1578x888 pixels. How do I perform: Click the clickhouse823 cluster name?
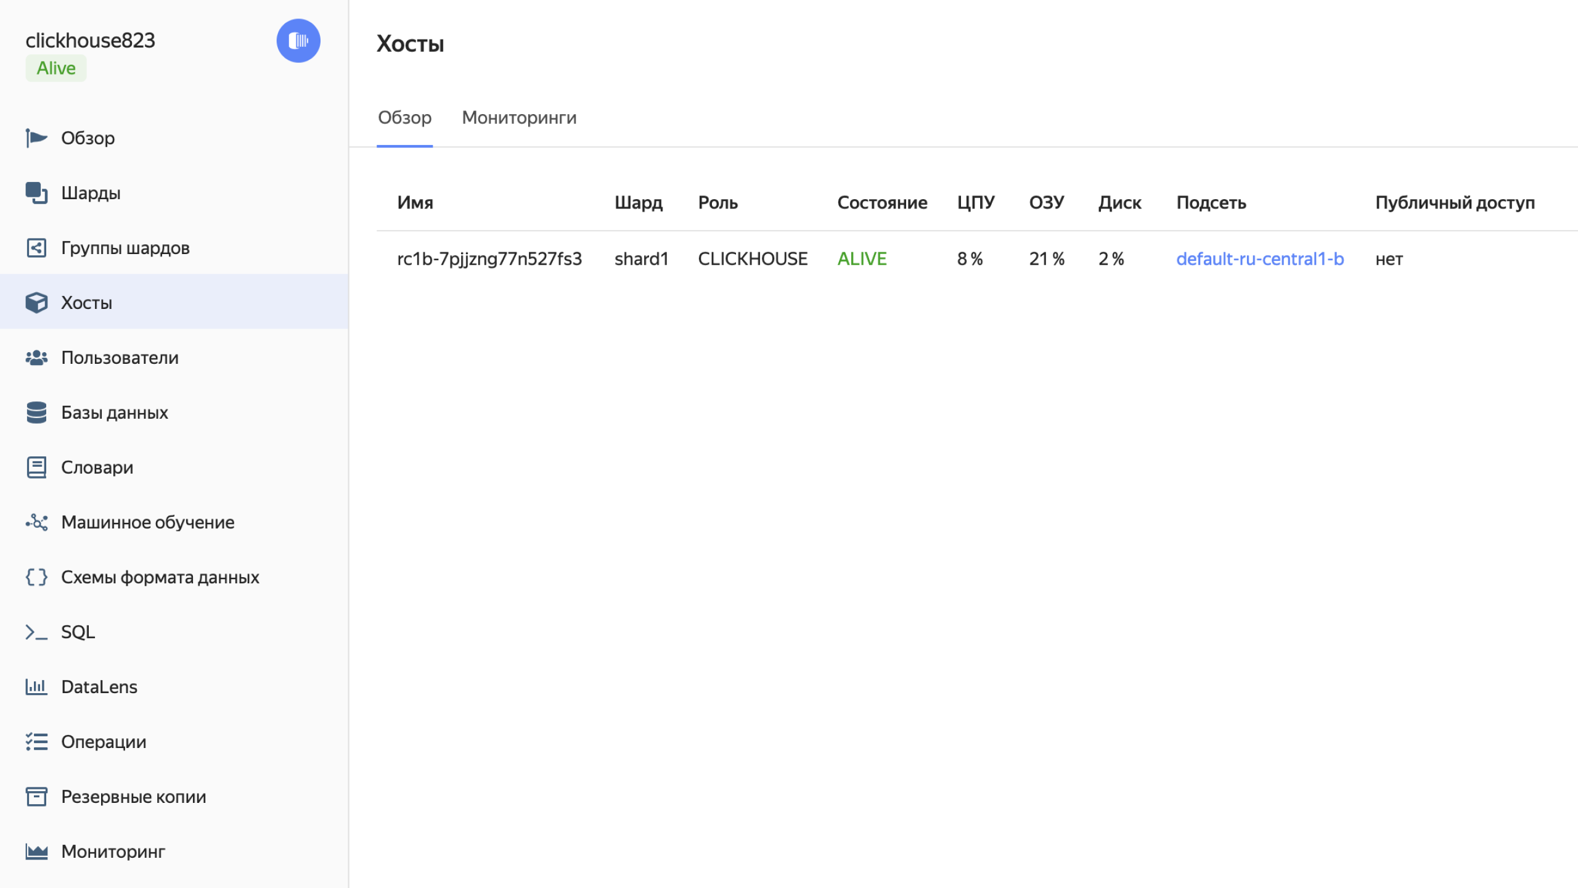coord(90,40)
